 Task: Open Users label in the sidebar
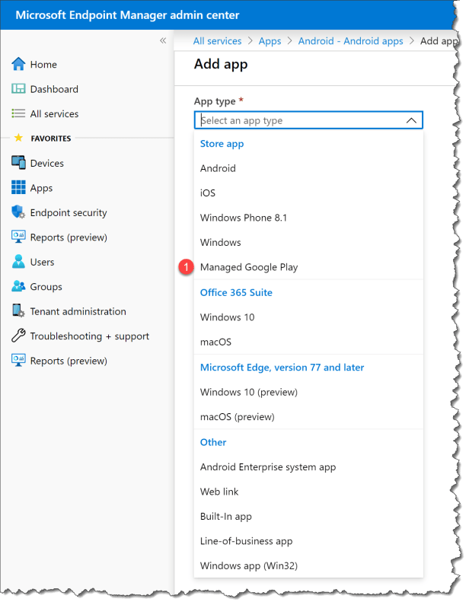[42, 262]
